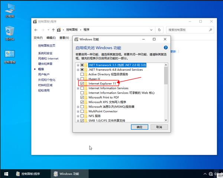
Task: Click the search magnifier icon in Control Panel
Action: point(210,30)
